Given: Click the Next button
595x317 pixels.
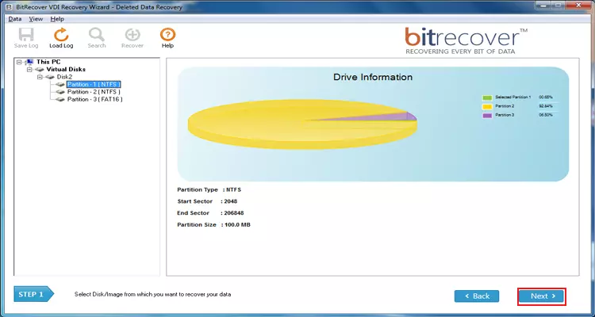Looking at the screenshot, I should pos(542,296).
